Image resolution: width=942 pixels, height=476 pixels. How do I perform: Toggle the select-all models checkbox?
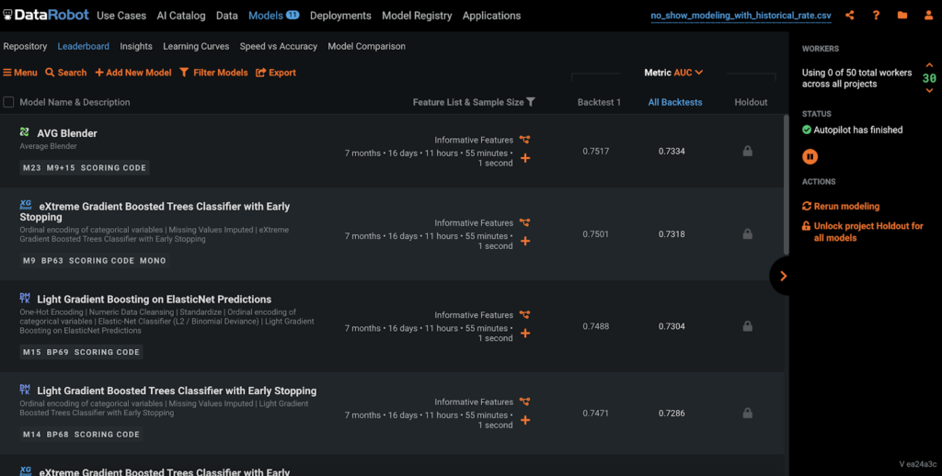click(8, 102)
